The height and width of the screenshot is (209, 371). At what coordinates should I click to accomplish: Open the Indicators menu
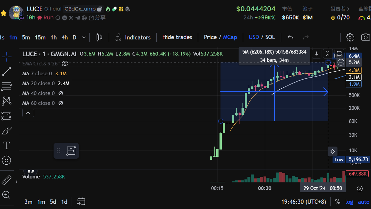click(x=133, y=37)
